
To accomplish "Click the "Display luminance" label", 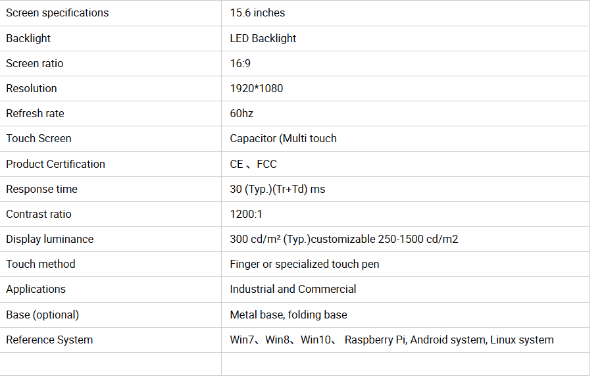I will click(x=50, y=239).
